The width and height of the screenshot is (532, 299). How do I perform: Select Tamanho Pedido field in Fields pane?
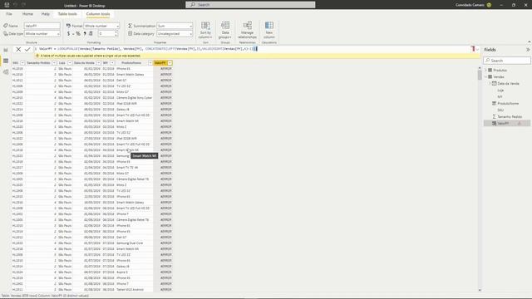(x=510, y=116)
